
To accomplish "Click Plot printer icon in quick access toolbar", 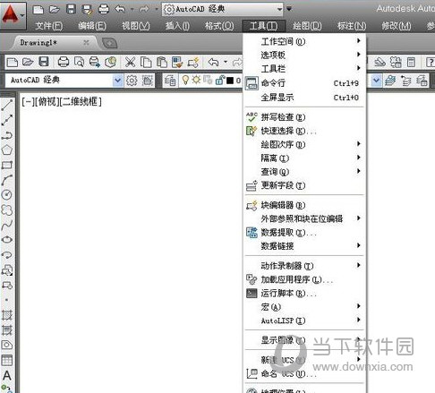I will click(x=104, y=9).
